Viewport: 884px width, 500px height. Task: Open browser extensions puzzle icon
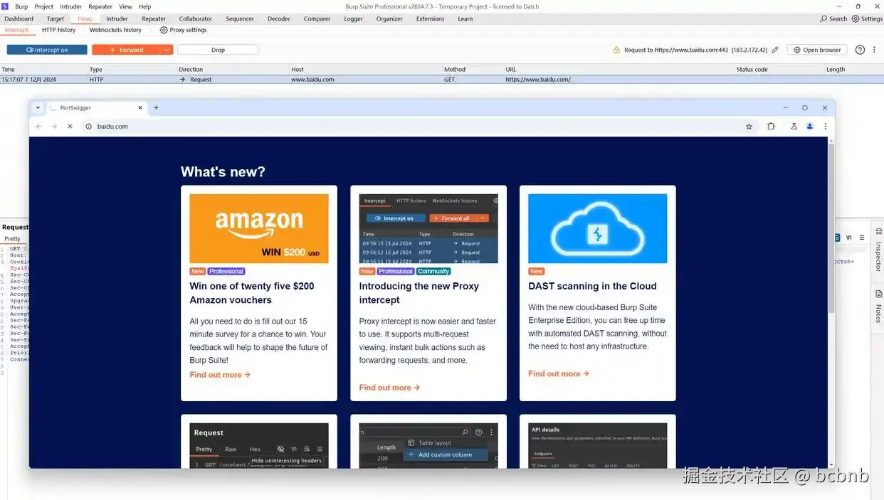coord(771,127)
